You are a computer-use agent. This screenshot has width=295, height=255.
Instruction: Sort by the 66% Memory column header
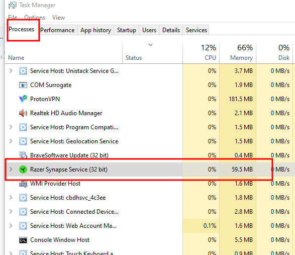tap(238, 53)
